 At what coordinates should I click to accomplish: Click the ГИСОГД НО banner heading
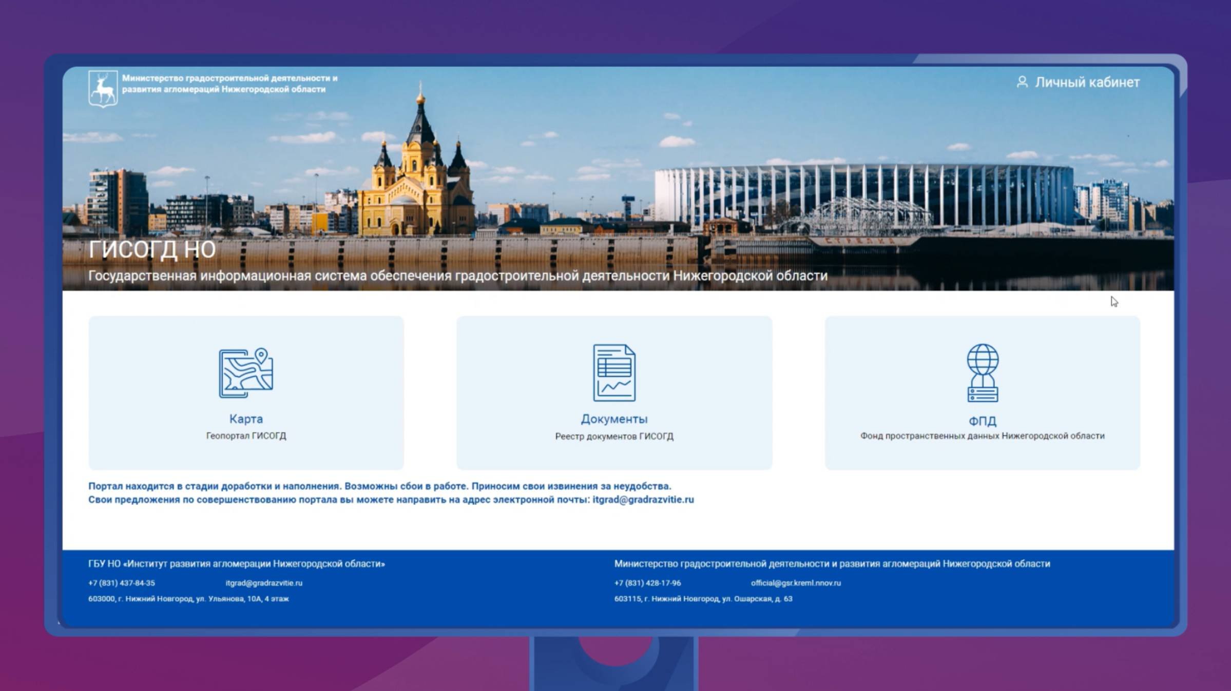pos(152,249)
